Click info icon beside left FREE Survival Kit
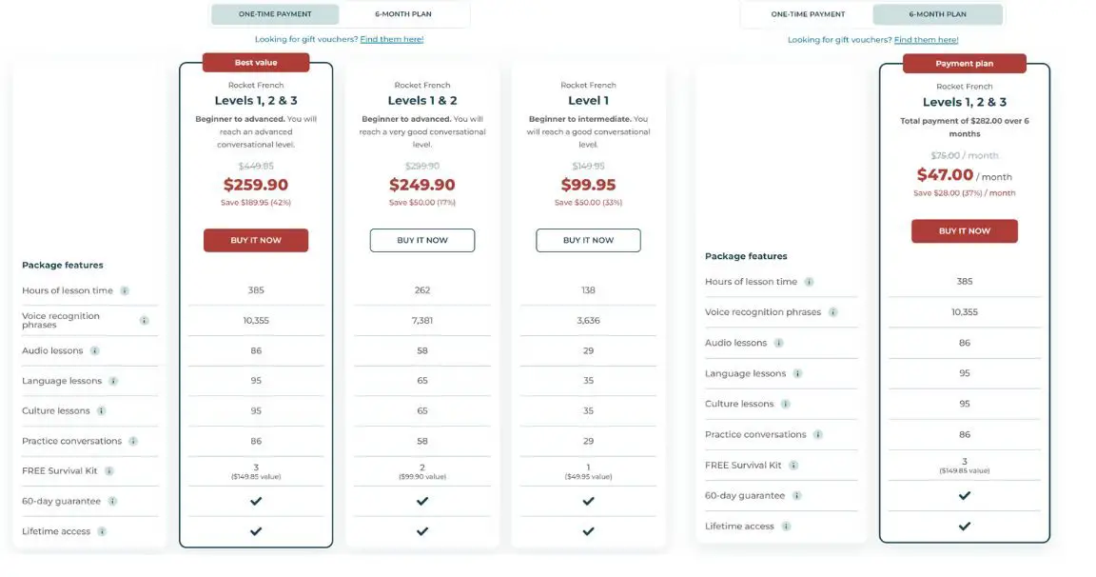Screen dimensions: 1096x577 pos(109,470)
